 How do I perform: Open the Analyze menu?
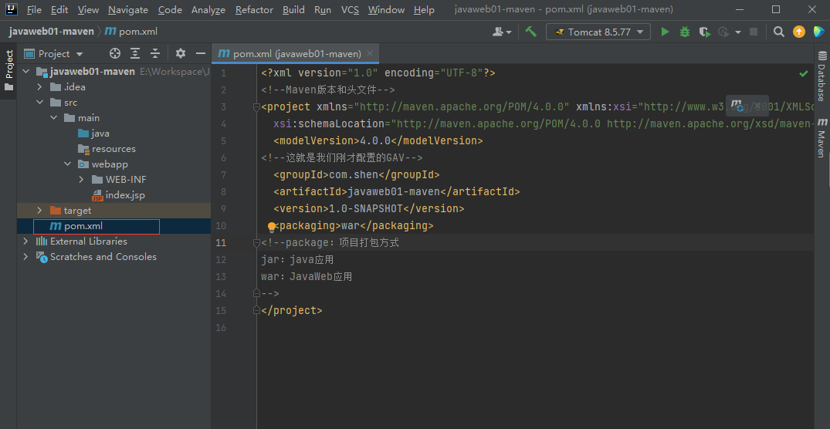(x=208, y=9)
